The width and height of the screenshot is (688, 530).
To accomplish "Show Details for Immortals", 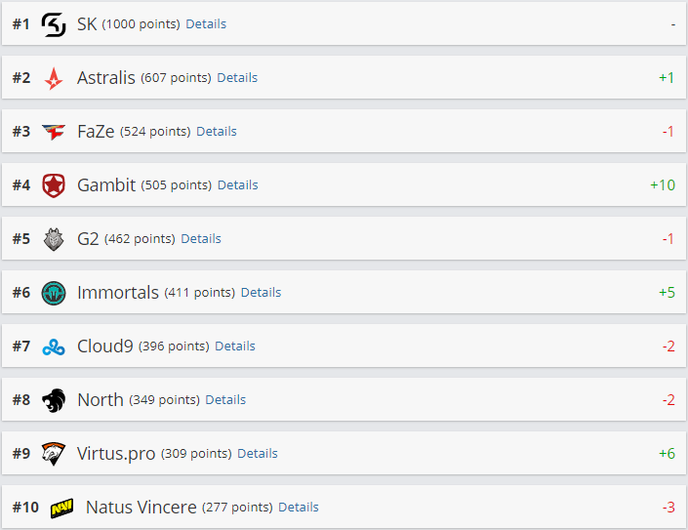I will pyautogui.click(x=261, y=292).
